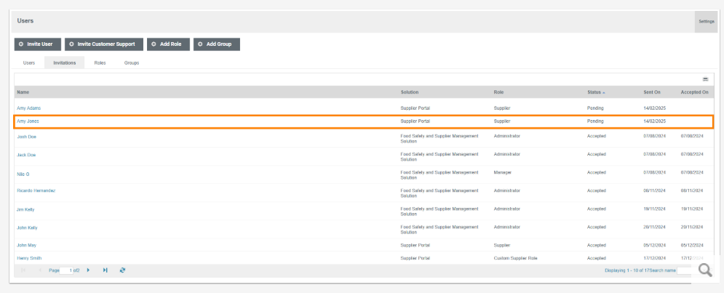Open the grid options icon above the table
Viewport: 724px width, 293px height.
[x=705, y=79]
